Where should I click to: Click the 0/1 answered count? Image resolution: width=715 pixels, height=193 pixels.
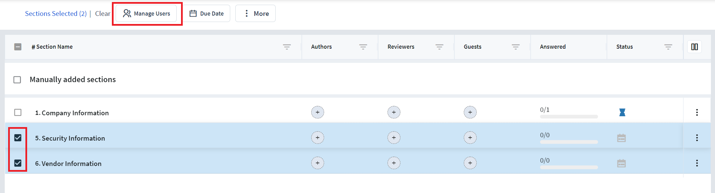pos(545,110)
